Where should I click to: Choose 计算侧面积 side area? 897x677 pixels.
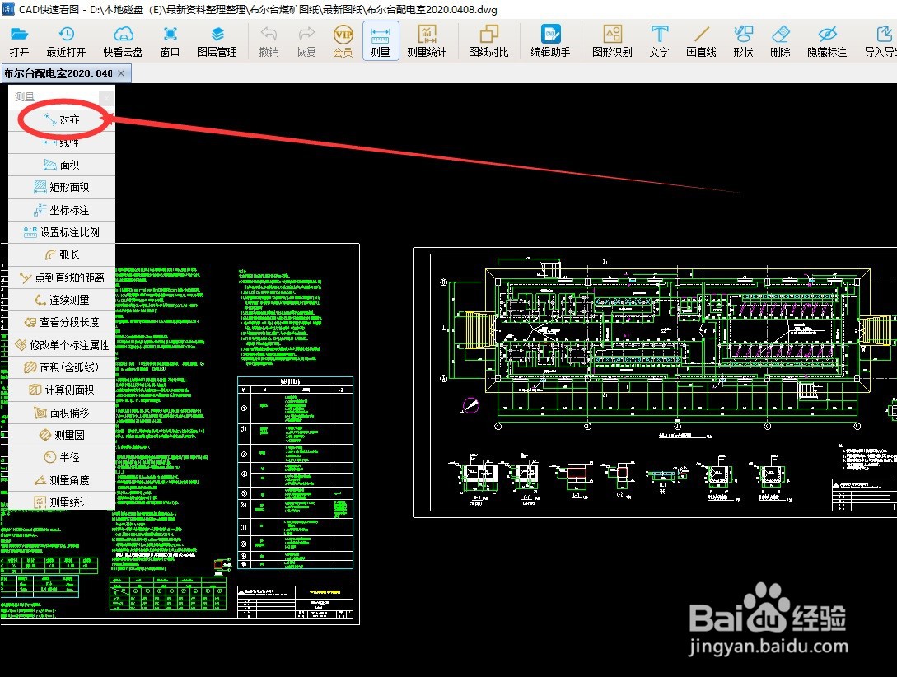pos(62,390)
